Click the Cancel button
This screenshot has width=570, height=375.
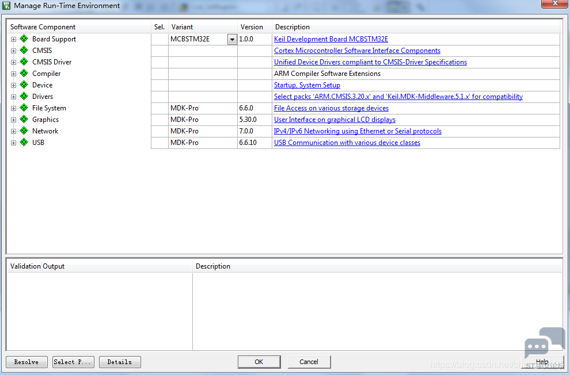pyautogui.click(x=309, y=362)
